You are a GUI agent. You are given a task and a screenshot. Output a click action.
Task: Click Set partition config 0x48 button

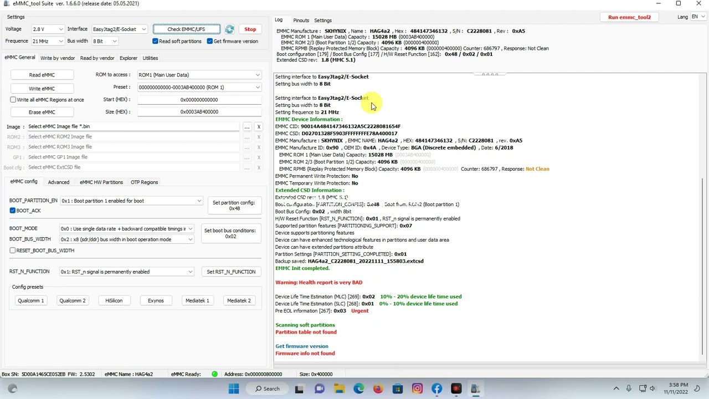pyautogui.click(x=234, y=206)
